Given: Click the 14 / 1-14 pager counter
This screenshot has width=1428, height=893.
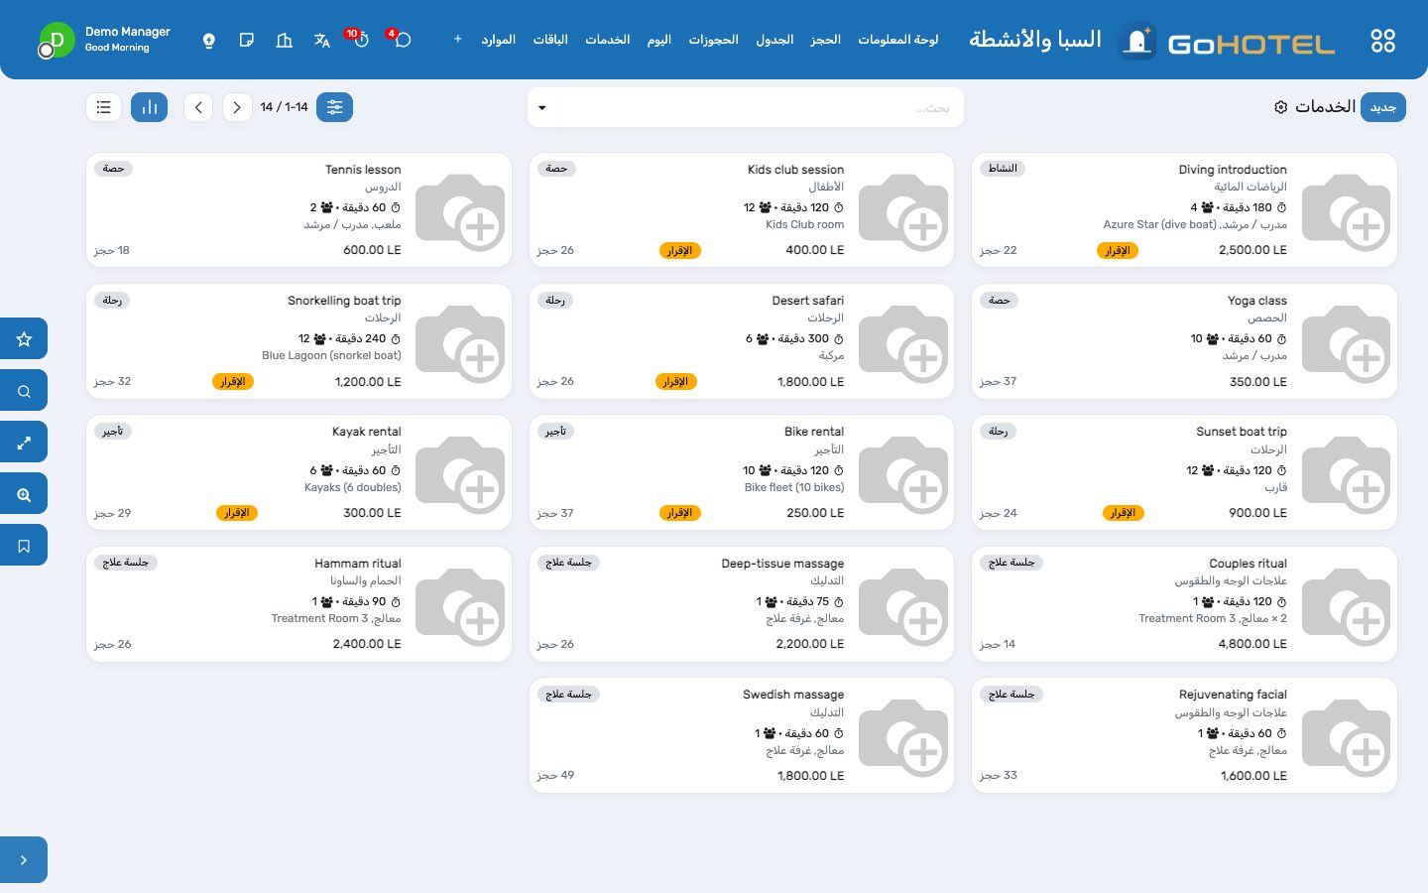Looking at the screenshot, I should coord(285,107).
